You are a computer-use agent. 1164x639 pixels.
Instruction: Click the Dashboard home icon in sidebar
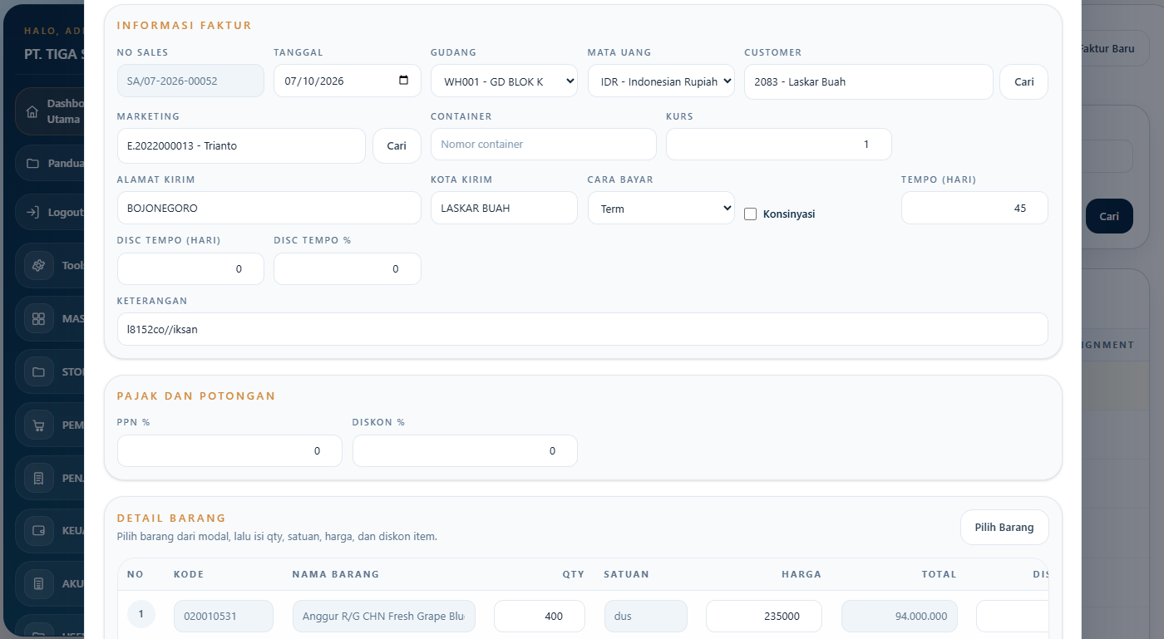(x=32, y=112)
